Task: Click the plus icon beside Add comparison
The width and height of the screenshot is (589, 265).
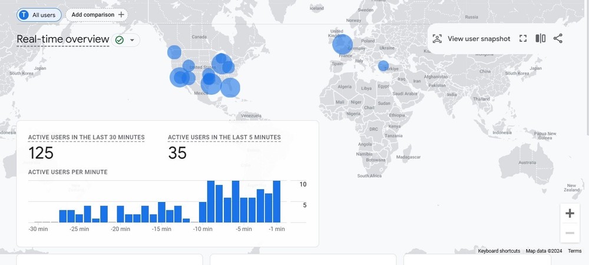Action: (x=121, y=15)
